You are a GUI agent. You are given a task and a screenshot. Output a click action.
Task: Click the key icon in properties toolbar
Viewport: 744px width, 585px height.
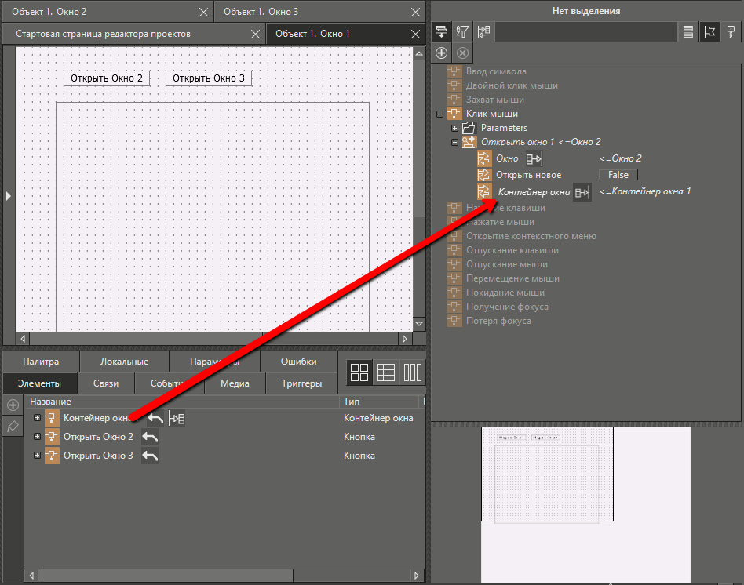tap(731, 32)
